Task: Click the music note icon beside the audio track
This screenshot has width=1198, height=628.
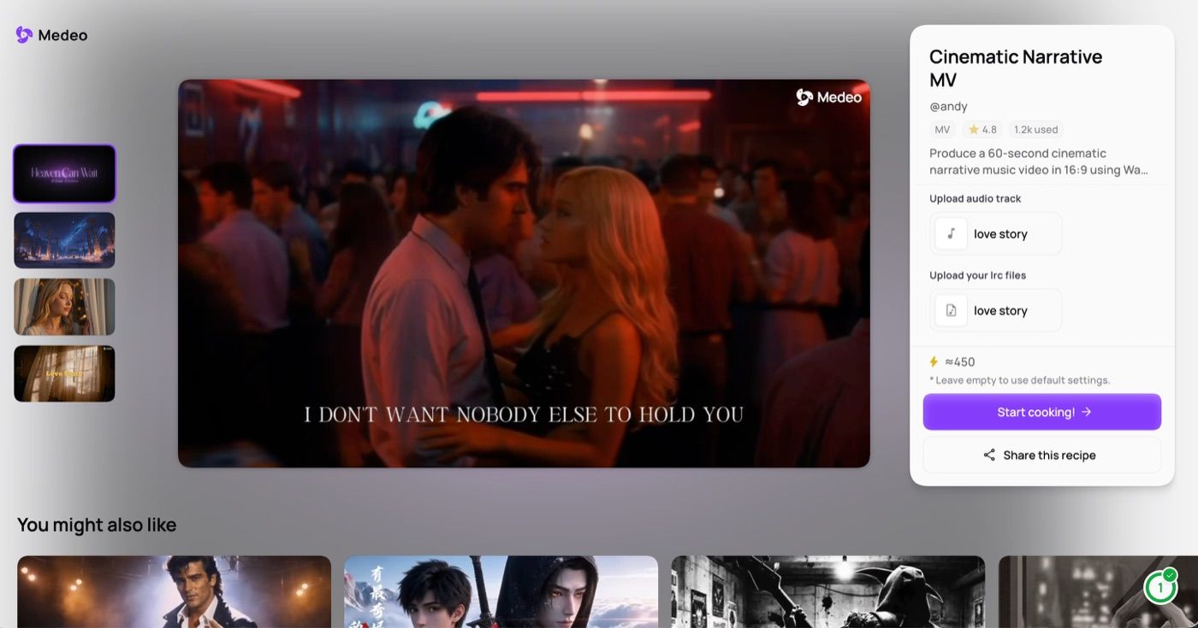Action: click(951, 233)
